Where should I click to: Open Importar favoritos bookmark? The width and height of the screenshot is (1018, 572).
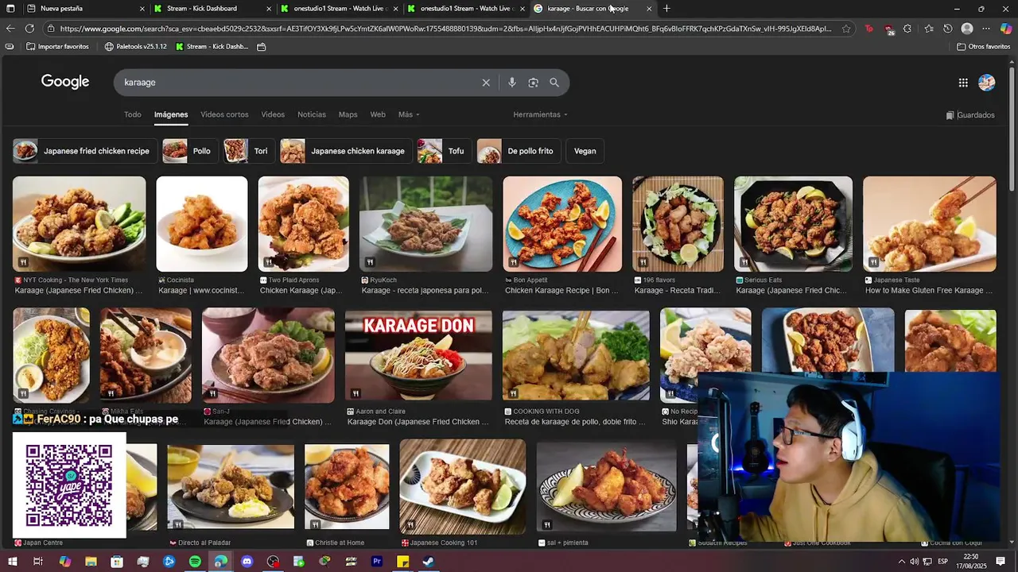(x=58, y=47)
